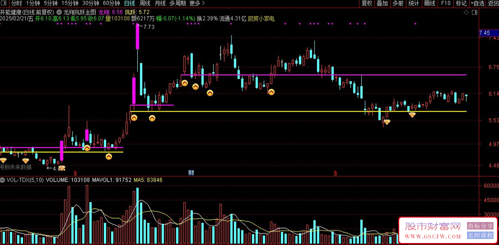The image size is (499, 245).
Task: Click the 名师课程 link in the watermark box
Action: (x=480, y=236)
